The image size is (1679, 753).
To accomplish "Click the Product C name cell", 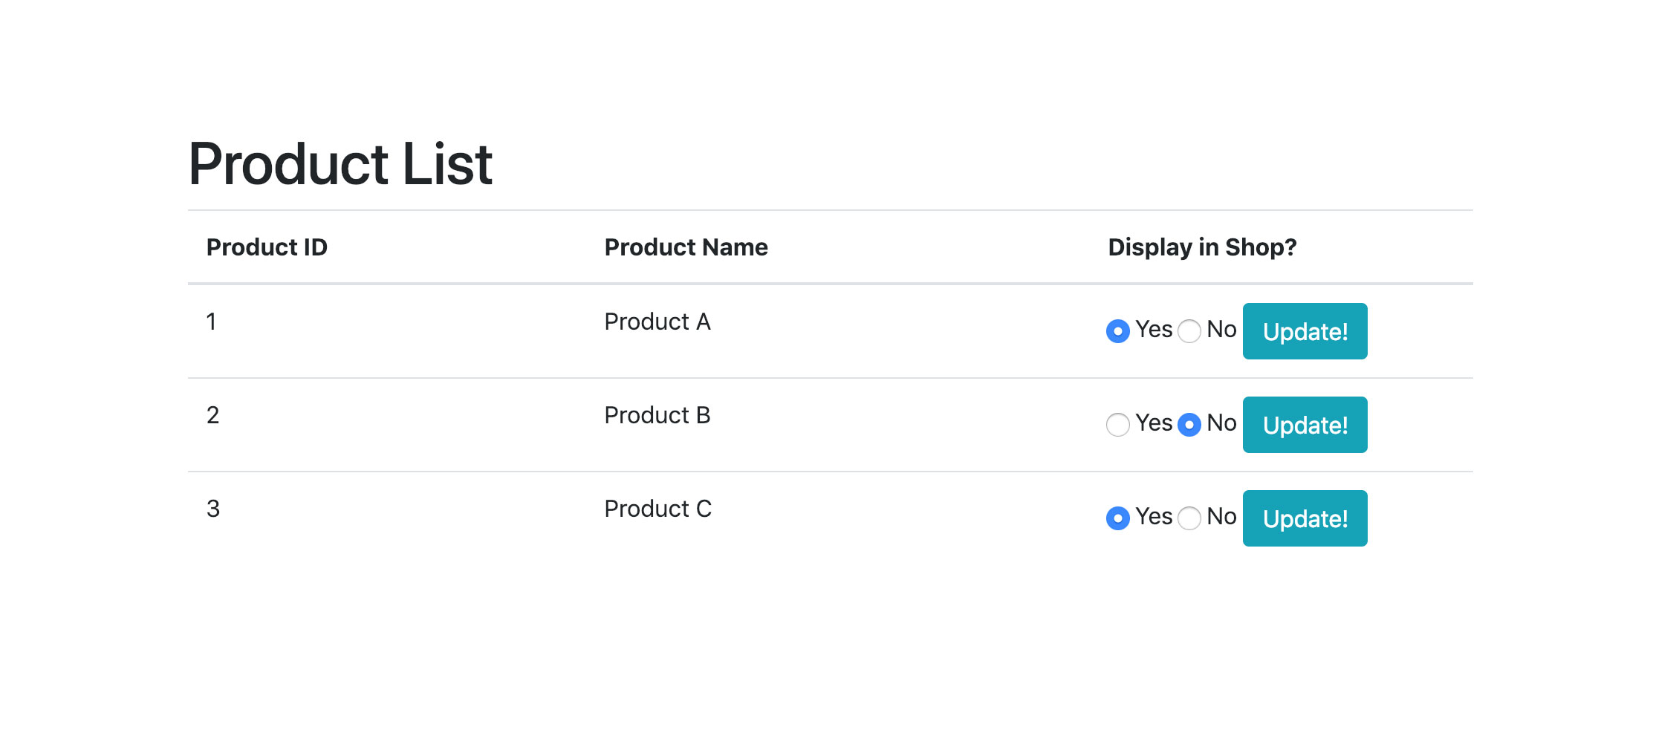I will point(657,509).
